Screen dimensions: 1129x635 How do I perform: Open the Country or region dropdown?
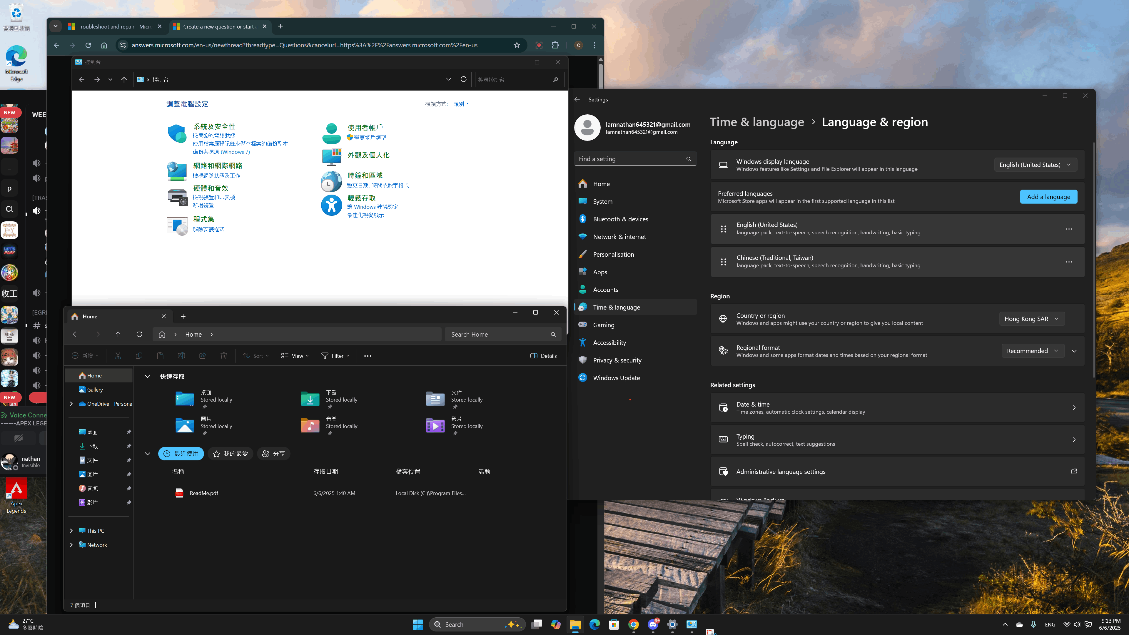point(1032,319)
